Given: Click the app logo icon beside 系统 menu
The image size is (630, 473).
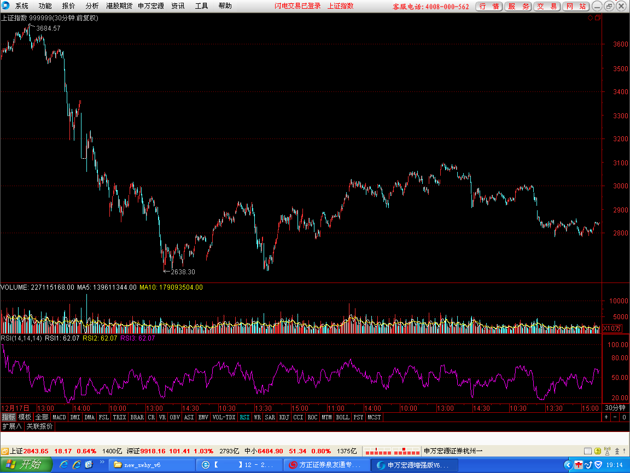Looking at the screenshot, I should [x=5, y=5].
